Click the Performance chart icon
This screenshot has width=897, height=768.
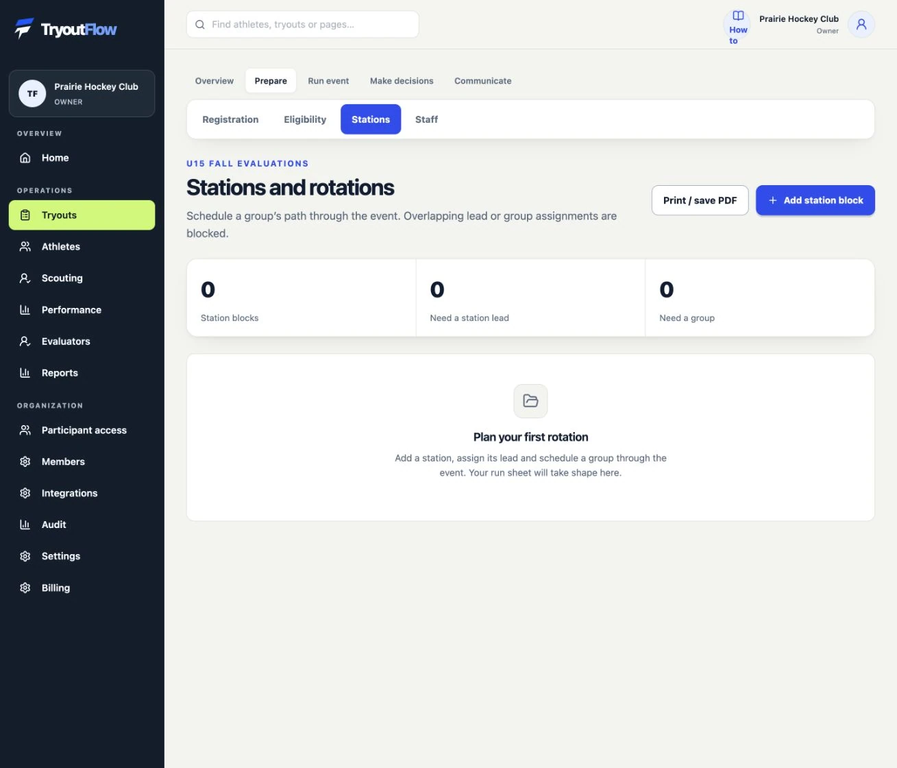click(25, 310)
